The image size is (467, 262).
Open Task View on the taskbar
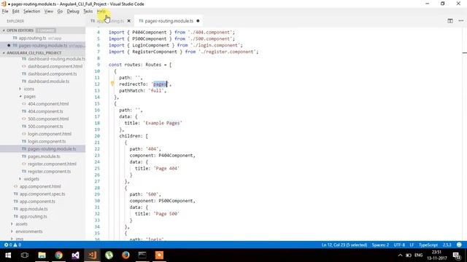pyautogui.click(x=25, y=255)
